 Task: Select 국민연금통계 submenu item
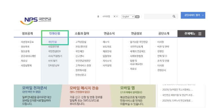pos(136,47)
